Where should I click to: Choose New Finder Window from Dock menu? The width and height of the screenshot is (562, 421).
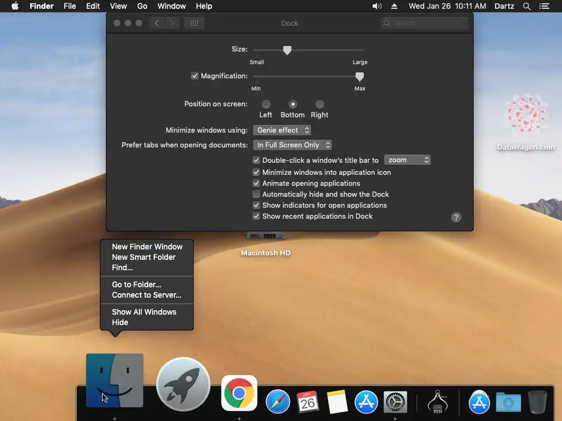coord(147,247)
